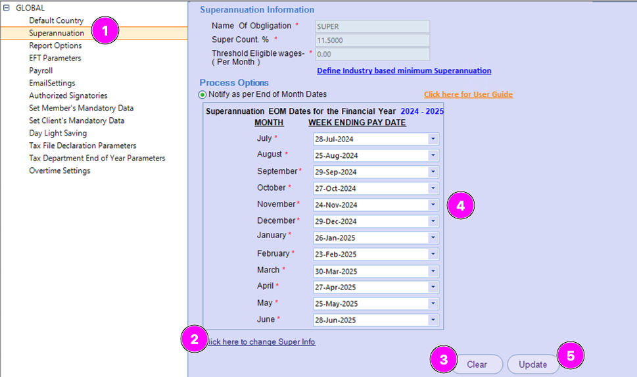This screenshot has height=377, width=637.
Task: Open the EFT Parameters section
Action: 55,58
